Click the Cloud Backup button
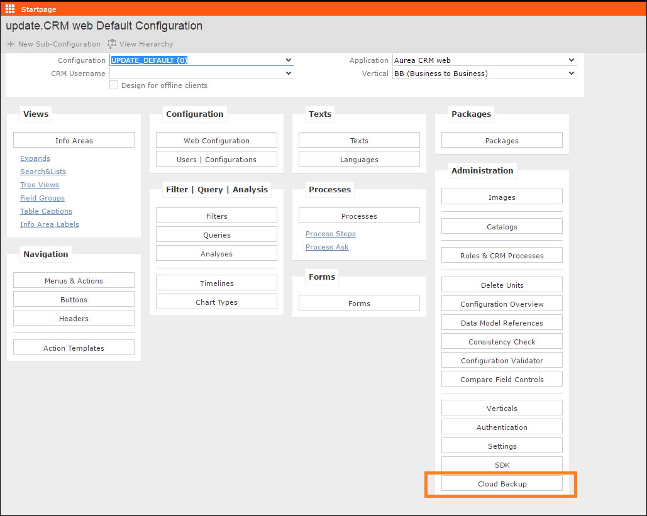Screen dimensions: 647x516 pyautogui.click(x=502, y=483)
